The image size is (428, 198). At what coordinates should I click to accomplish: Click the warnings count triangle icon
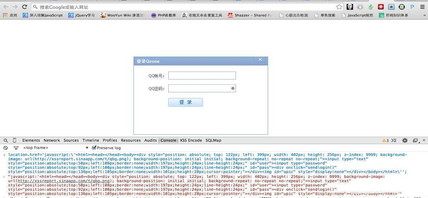[x=385, y=140]
